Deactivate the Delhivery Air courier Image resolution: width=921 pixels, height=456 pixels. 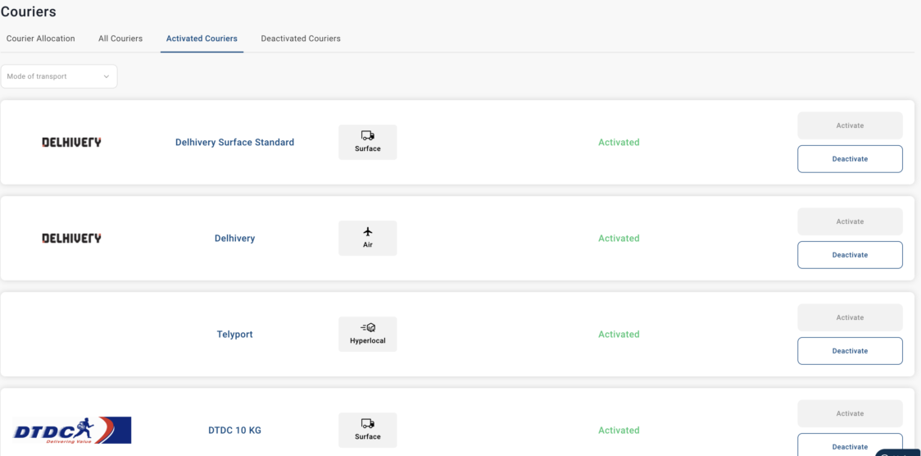point(850,255)
